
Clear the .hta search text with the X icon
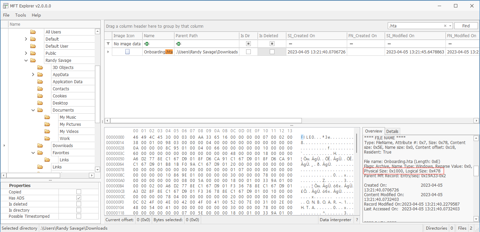pyautogui.click(x=445, y=26)
